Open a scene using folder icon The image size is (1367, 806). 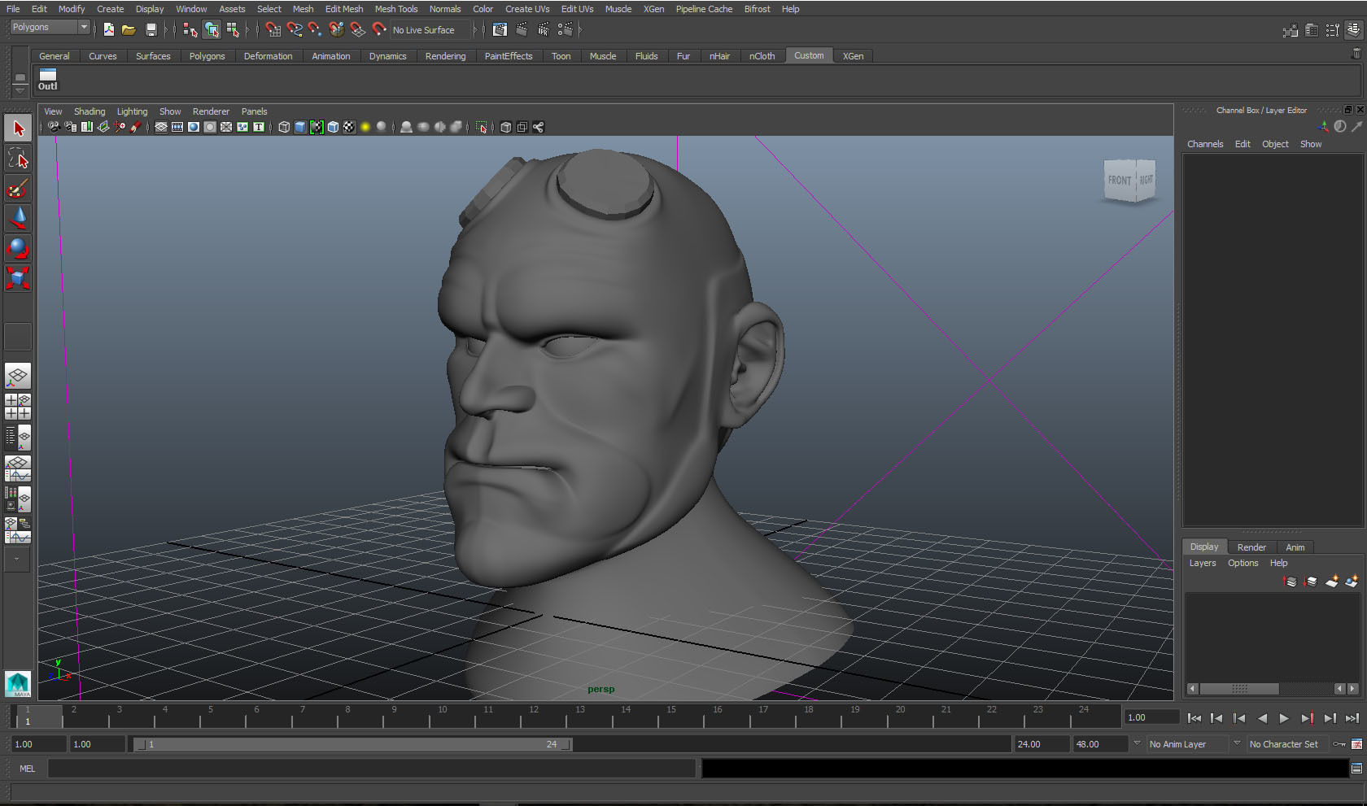[x=129, y=30]
